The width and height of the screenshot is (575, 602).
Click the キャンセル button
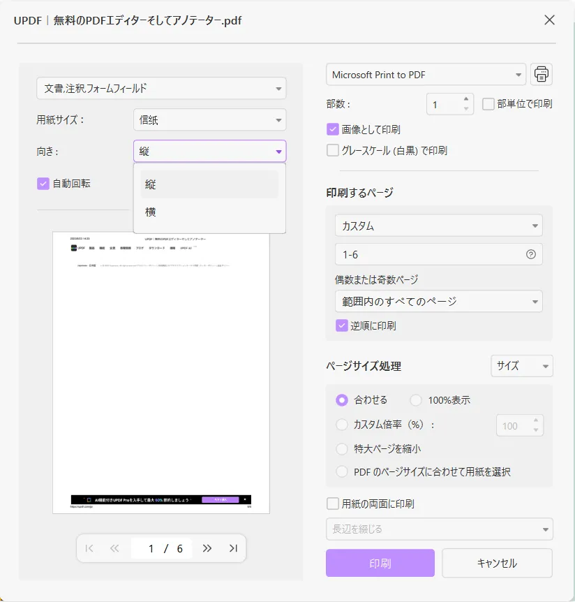click(x=497, y=563)
